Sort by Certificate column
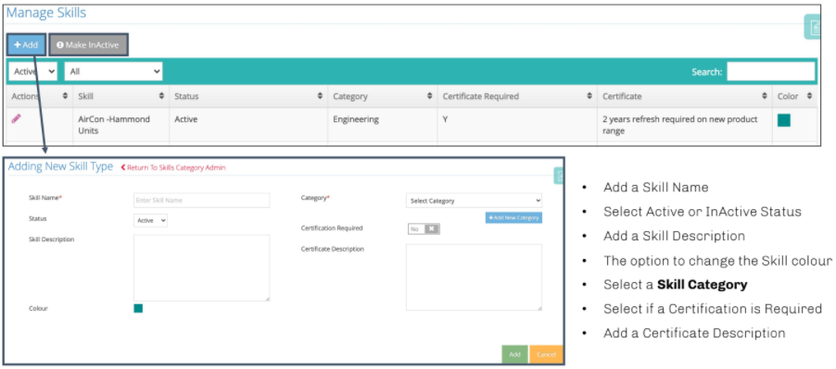The width and height of the screenshot is (836, 369). point(685,96)
